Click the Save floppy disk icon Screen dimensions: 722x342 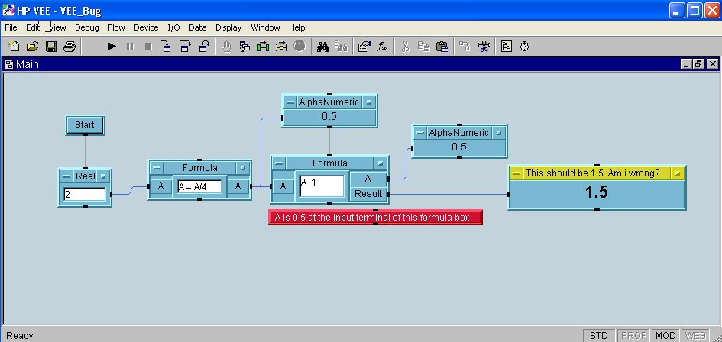click(51, 47)
